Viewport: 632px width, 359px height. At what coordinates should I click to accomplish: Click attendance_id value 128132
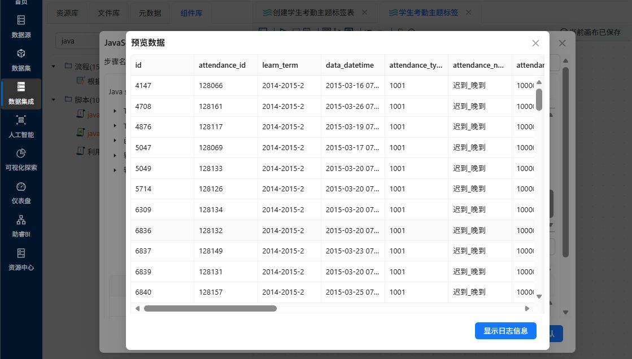click(226, 230)
